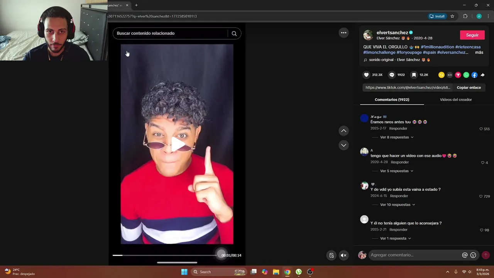Open the #1millionaudition hashtag
This screenshot has height=278, width=494.
(437, 47)
